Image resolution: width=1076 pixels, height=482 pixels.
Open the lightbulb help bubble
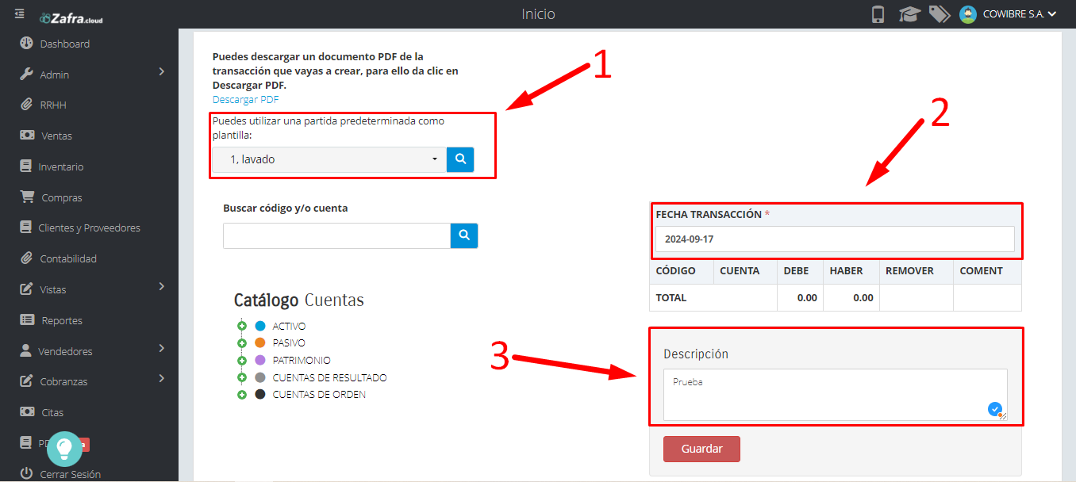click(64, 448)
